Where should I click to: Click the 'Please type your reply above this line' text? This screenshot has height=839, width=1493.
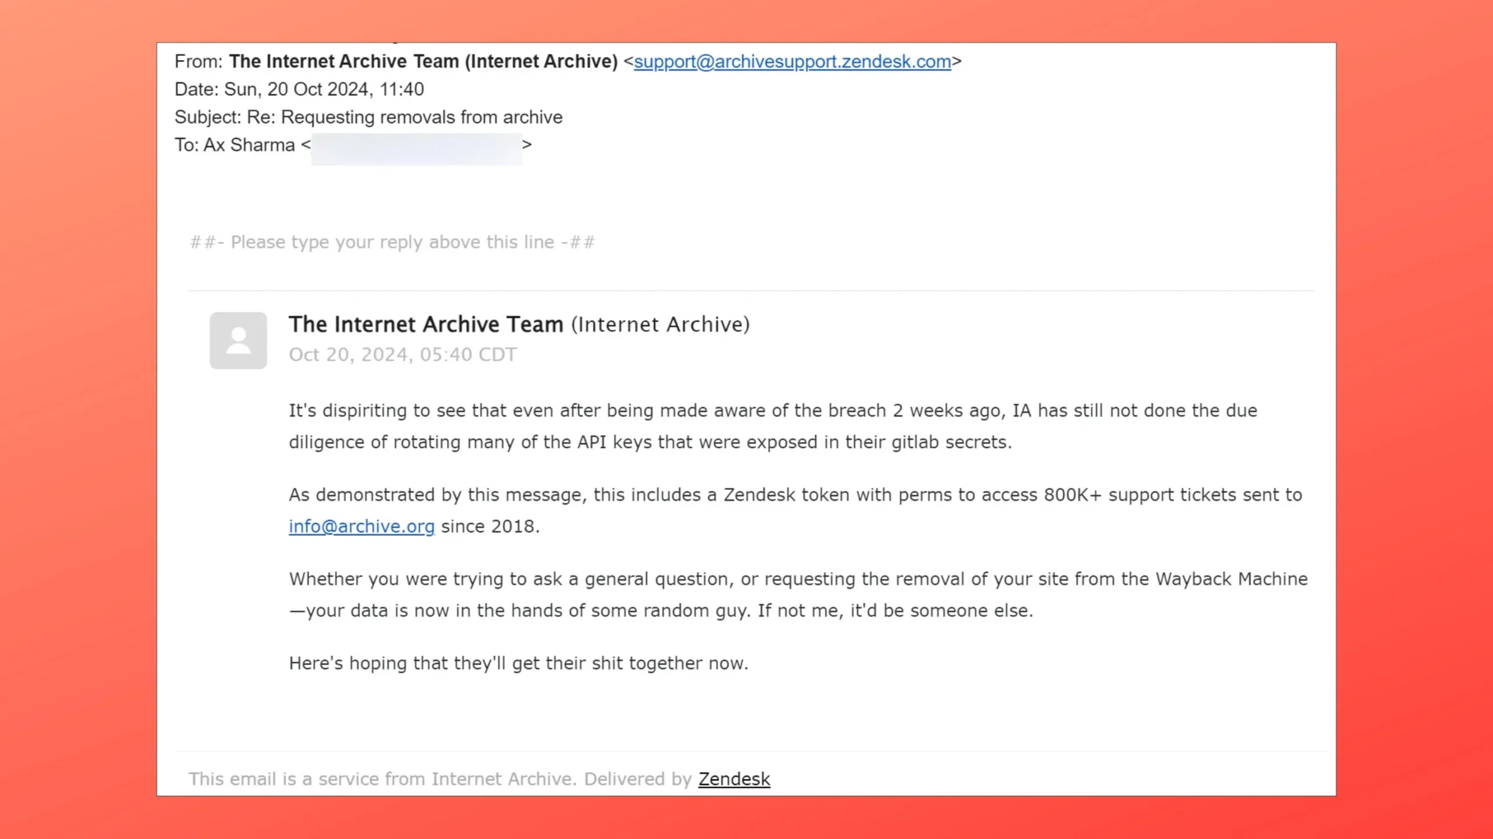392,242
